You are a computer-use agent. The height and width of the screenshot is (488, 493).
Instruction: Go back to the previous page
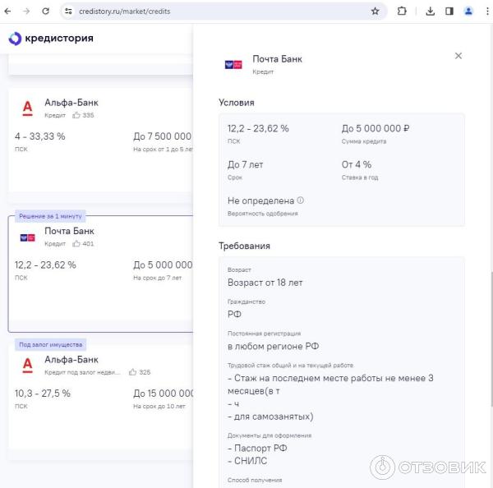pos(7,12)
